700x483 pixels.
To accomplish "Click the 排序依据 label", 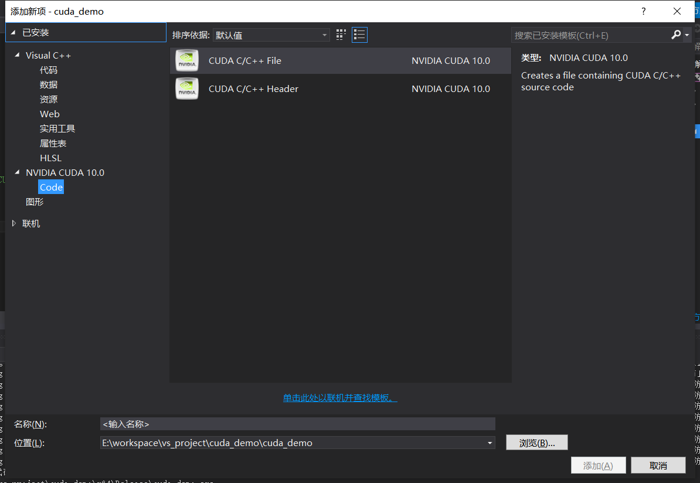I will [191, 35].
